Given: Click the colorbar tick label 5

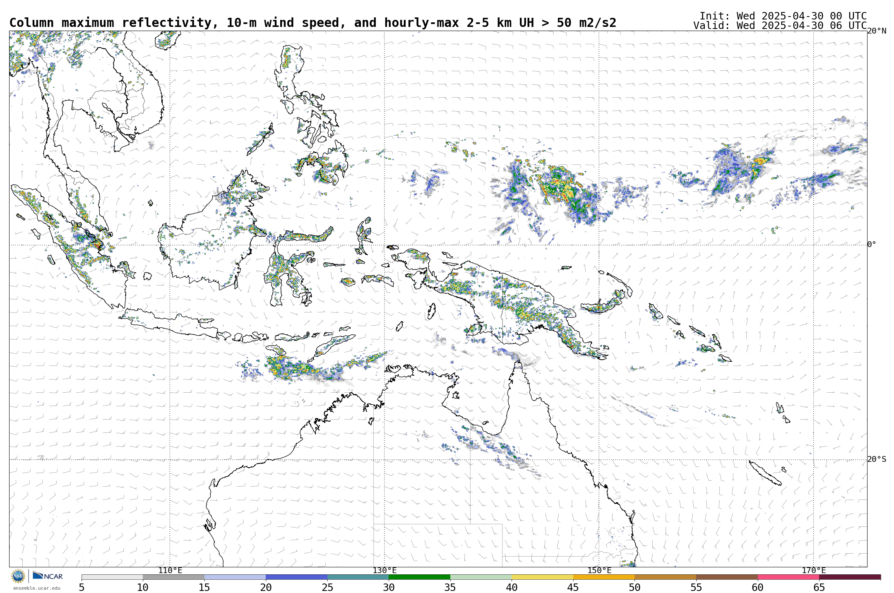Looking at the screenshot, I should [x=82, y=587].
